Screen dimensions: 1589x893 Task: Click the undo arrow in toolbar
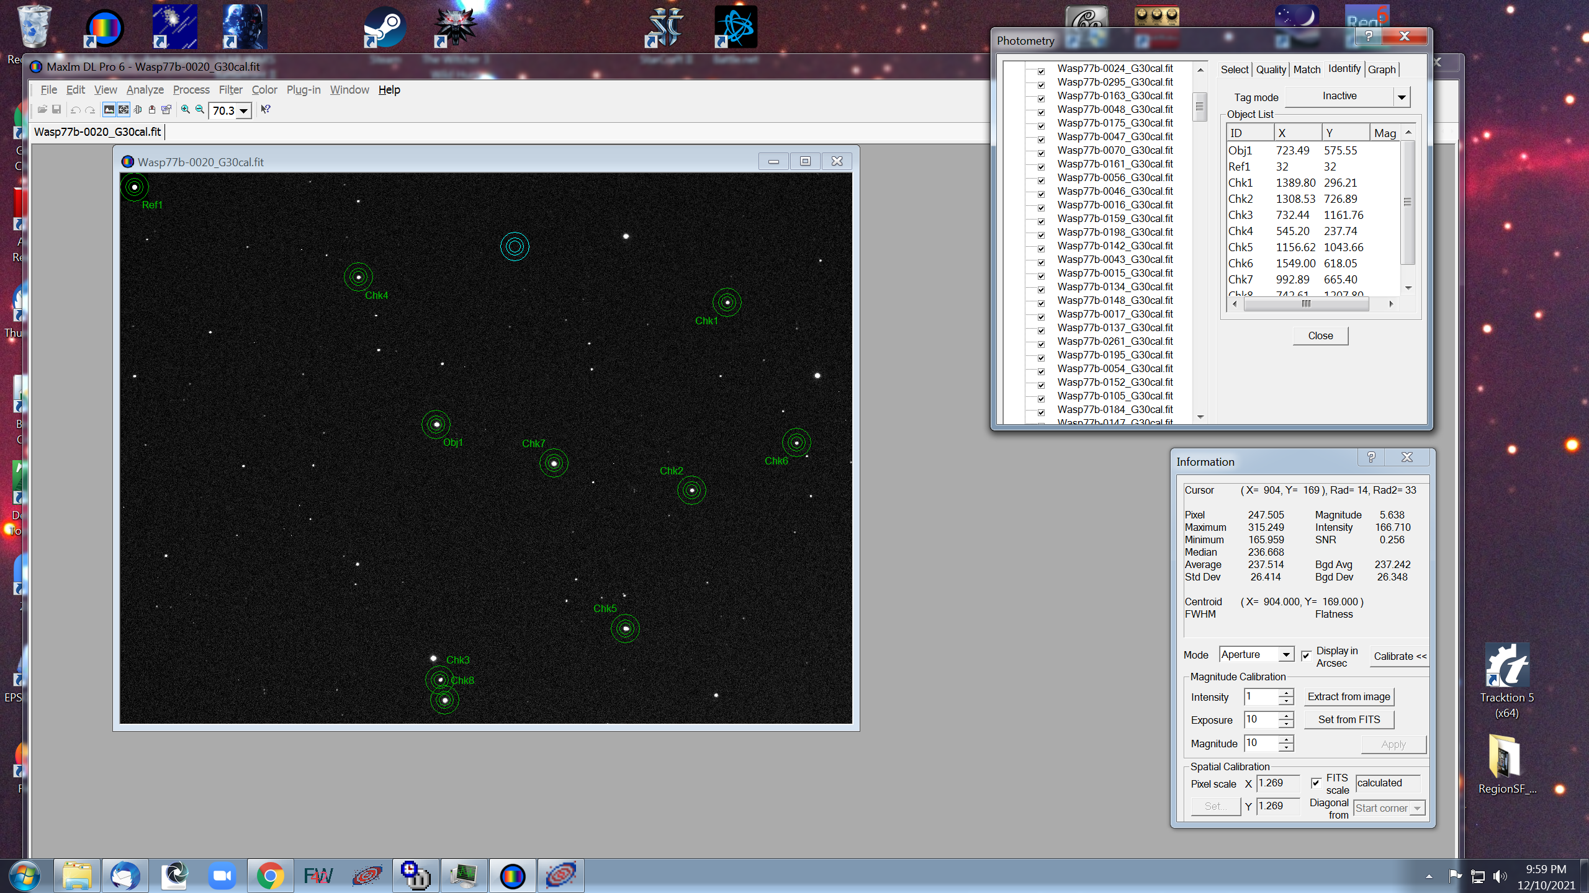pos(75,110)
